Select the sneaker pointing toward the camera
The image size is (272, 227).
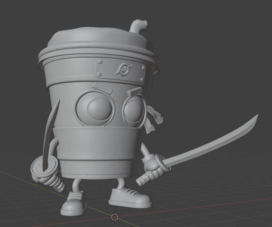point(74,203)
